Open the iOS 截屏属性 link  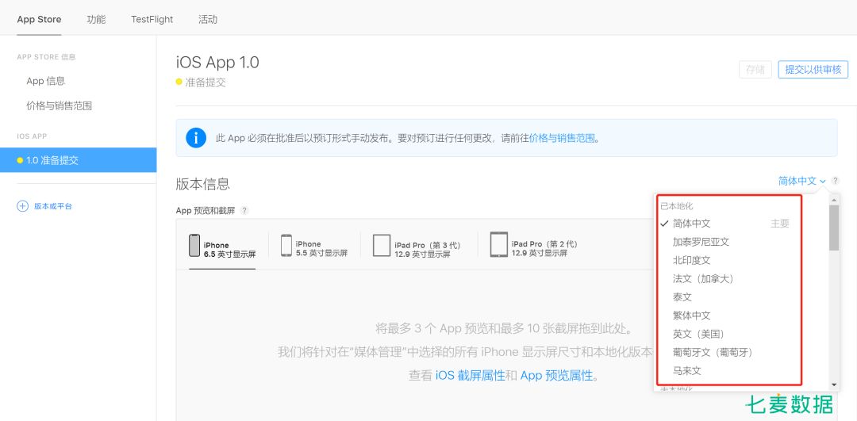[470, 376]
